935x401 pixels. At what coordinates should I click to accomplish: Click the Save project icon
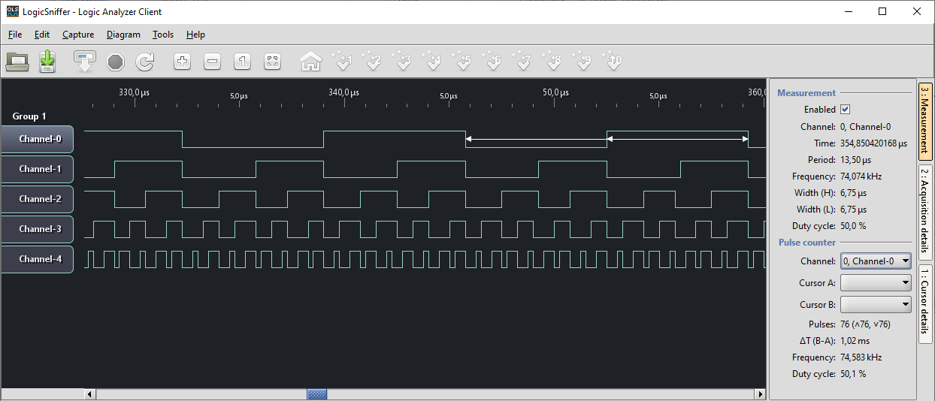(x=47, y=62)
